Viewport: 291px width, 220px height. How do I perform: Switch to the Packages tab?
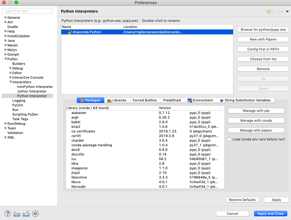tap(91, 100)
